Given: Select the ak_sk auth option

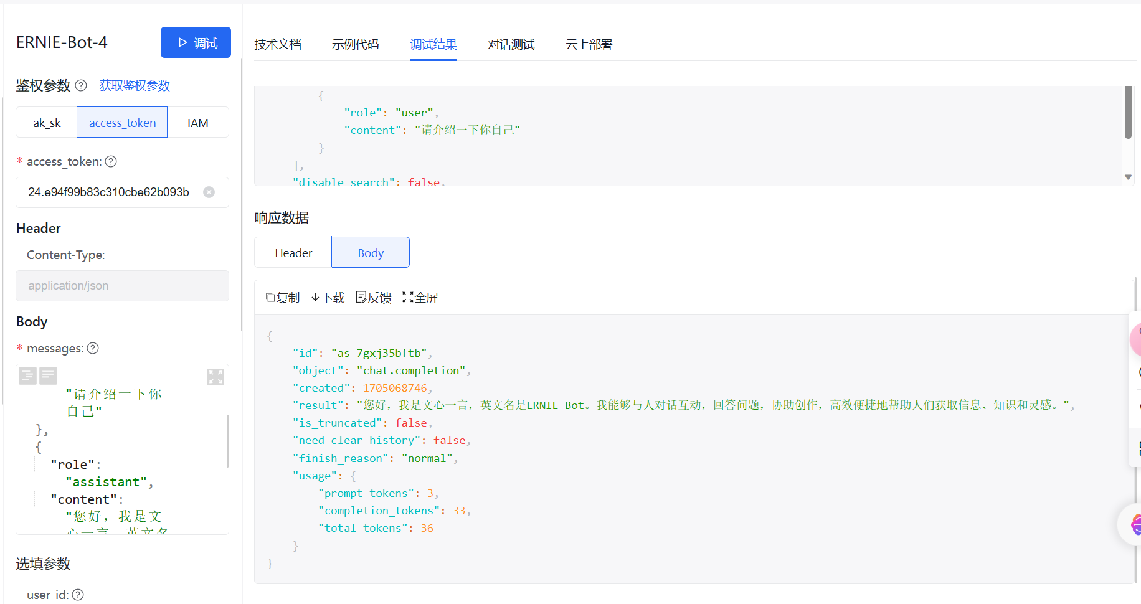Looking at the screenshot, I should [x=47, y=123].
